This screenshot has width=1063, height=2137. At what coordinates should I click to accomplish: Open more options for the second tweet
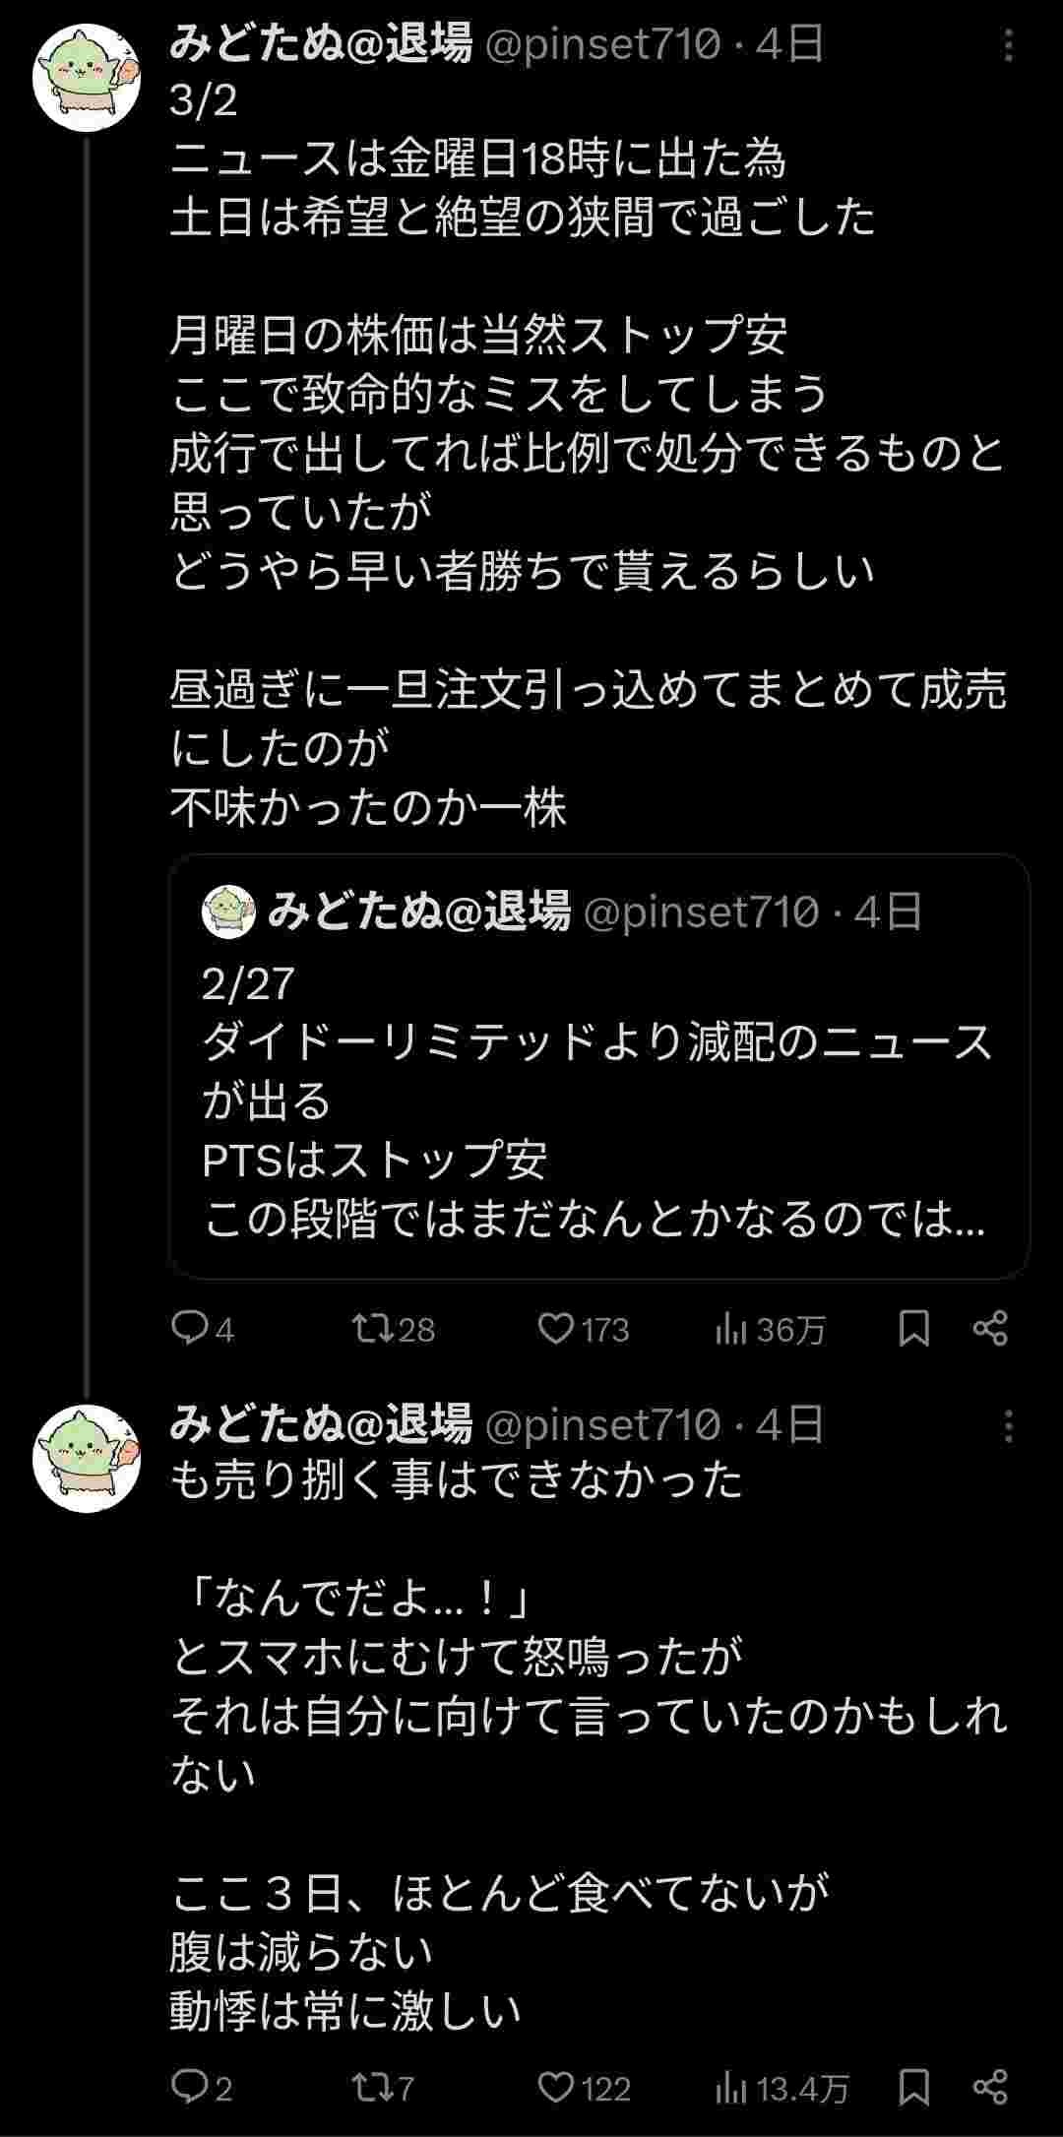[x=1008, y=1426]
